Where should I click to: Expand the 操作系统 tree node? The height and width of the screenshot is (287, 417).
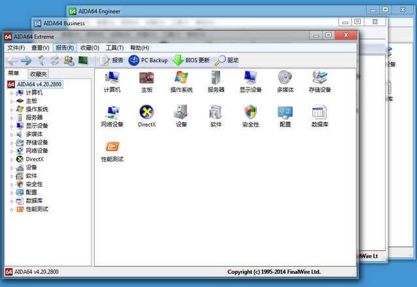(12, 110)
